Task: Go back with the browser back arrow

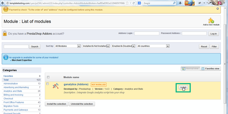Action: click(3, 3)
